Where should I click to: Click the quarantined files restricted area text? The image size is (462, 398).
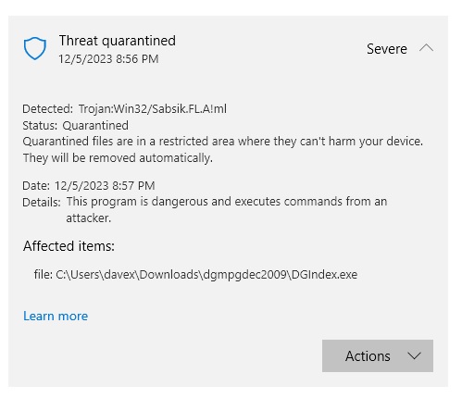(x=223, y=142)
